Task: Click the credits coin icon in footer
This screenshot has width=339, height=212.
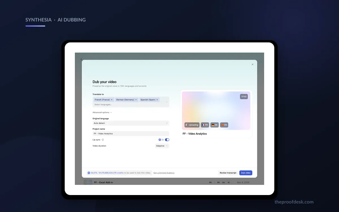Action: point(89,173)
